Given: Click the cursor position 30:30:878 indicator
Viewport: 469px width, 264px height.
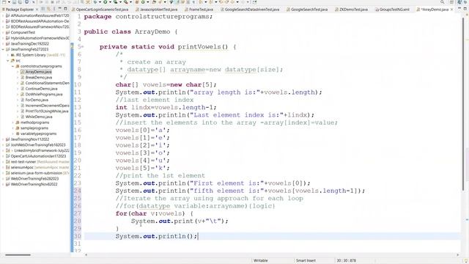Looking at the screenshot, I should tap(347, 261).
